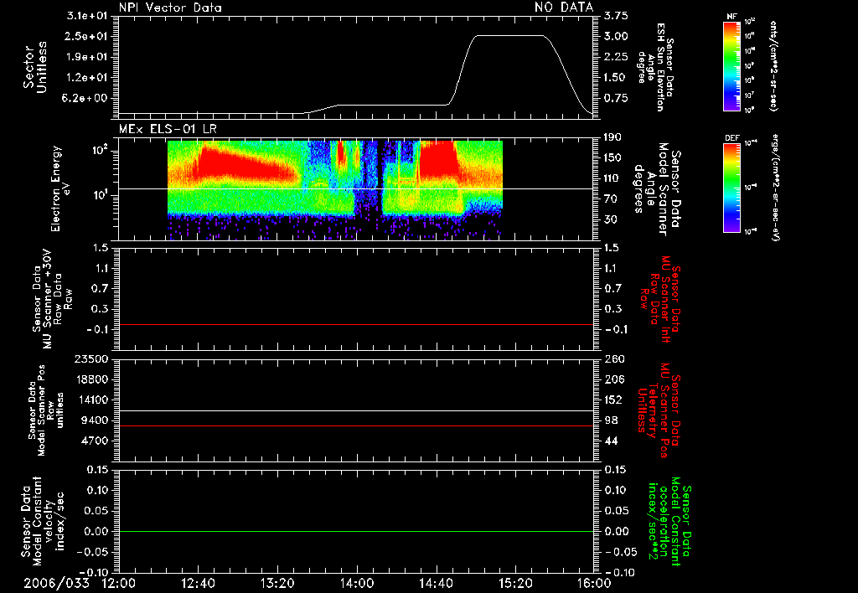
Task: Click the "Model Scanner Angle degrees" axis title
Action: click(657, 189)
